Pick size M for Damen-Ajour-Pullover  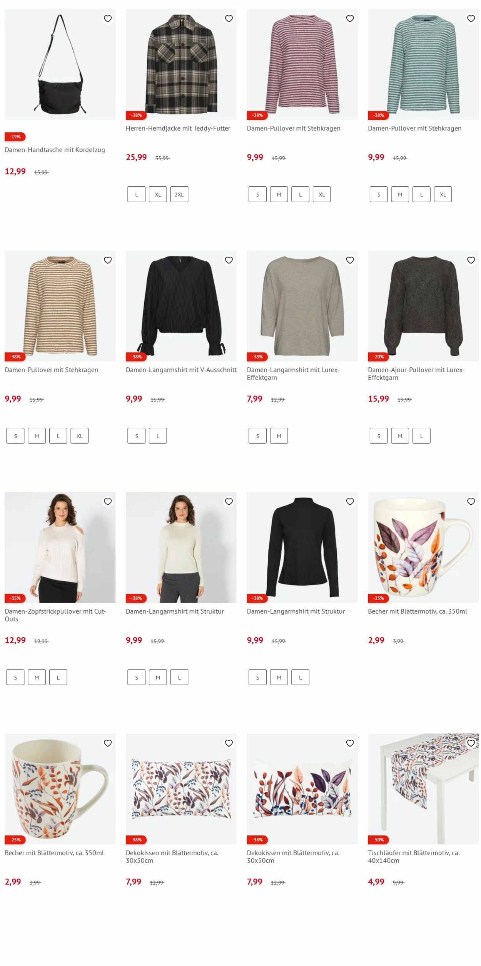(400, 436)
